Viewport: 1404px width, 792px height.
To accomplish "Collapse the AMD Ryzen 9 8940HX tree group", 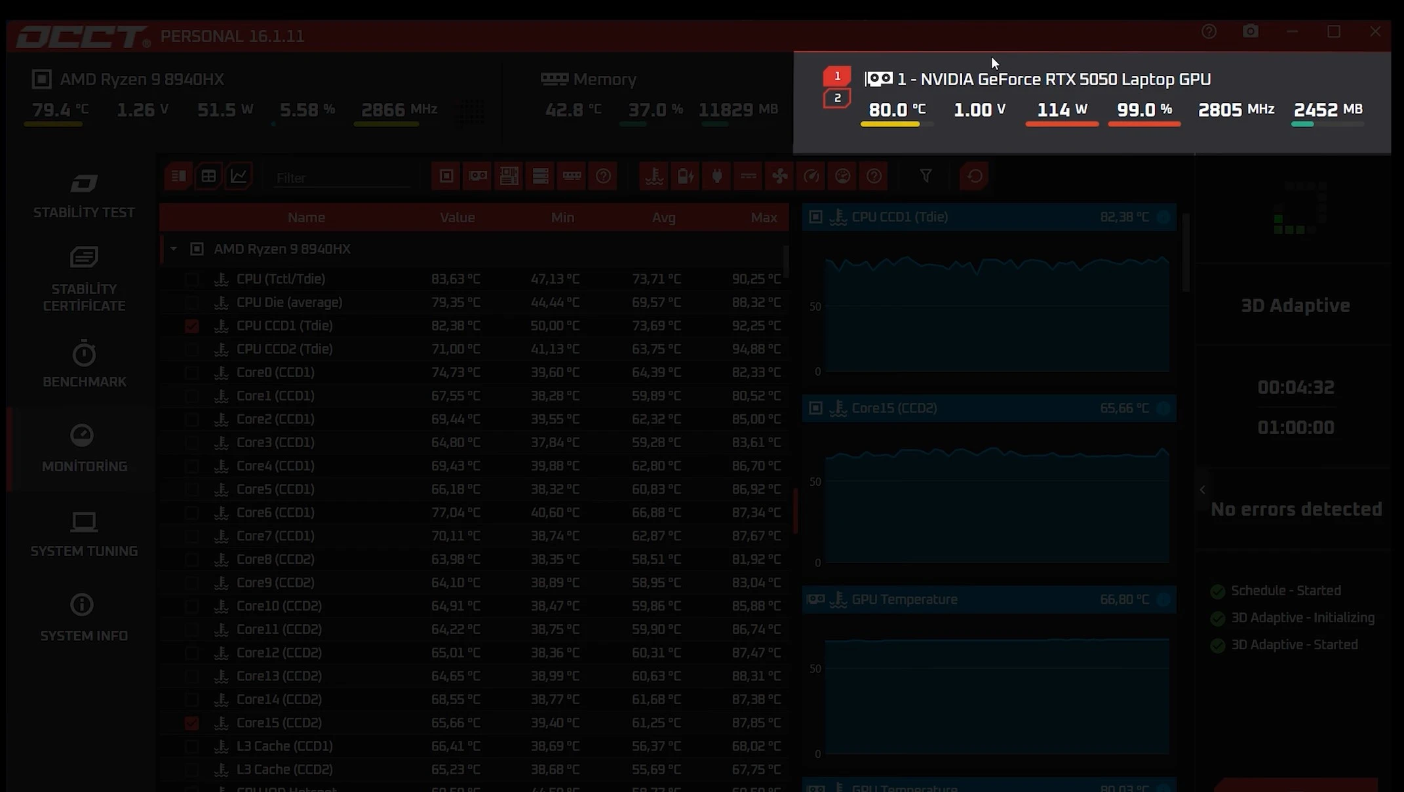I will 174,249.
